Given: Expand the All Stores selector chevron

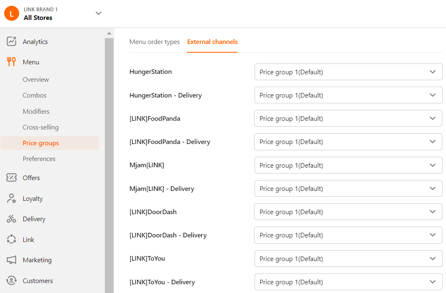Looking at the screenshot, I should [99, 13].
